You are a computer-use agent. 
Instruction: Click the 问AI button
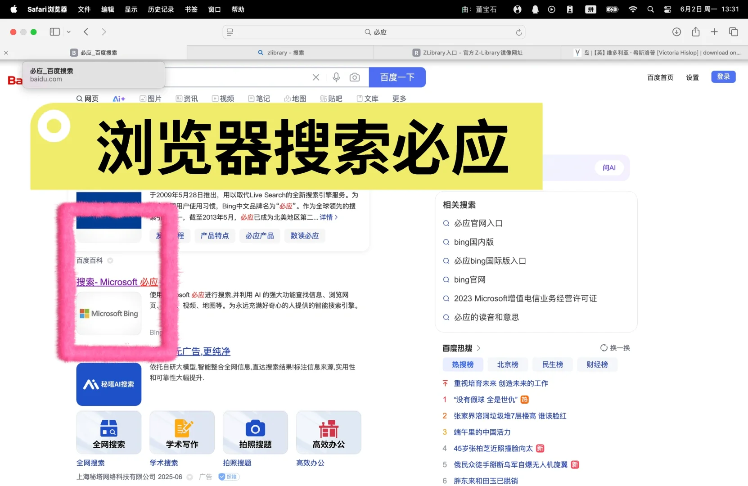click(609, 168)
